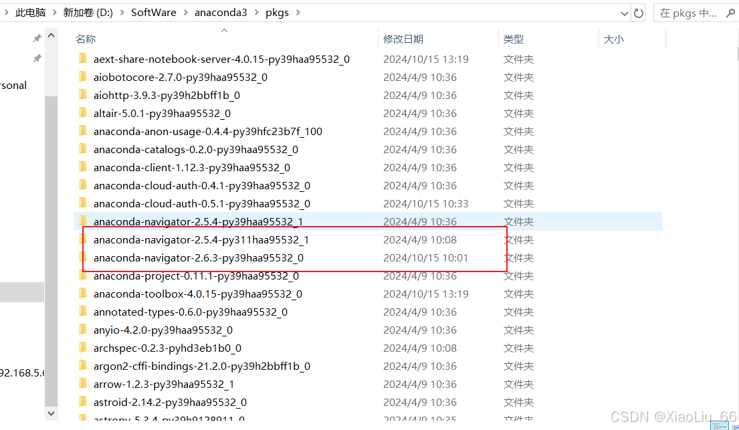Click folder icon of anaconda-project-0.11.1
Screen dimensions: 739x430
point(83,276)
